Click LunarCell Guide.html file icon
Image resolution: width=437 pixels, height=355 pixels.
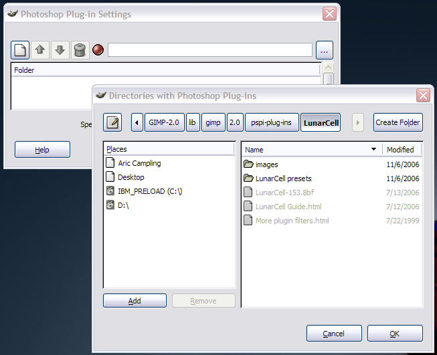click(x=248, y=206)
